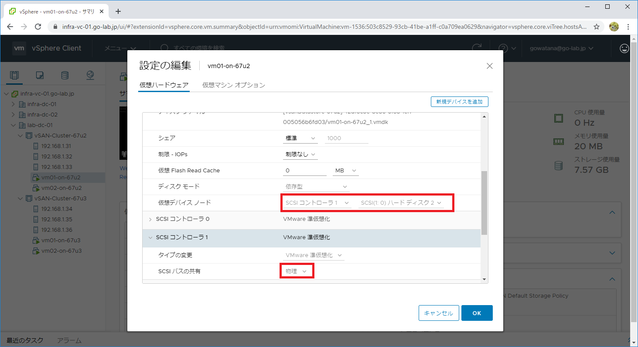Select host 192.168.1.34 in tree
This screenshot has height=347, width=638.
57,209
